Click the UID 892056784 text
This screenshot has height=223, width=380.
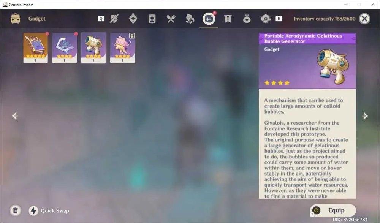350,219
